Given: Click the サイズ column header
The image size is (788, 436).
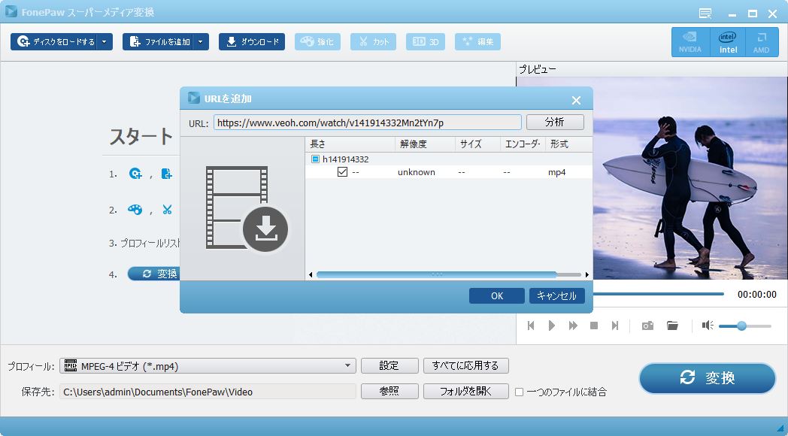Looking at the screenshot, I should tap(477, 144).
